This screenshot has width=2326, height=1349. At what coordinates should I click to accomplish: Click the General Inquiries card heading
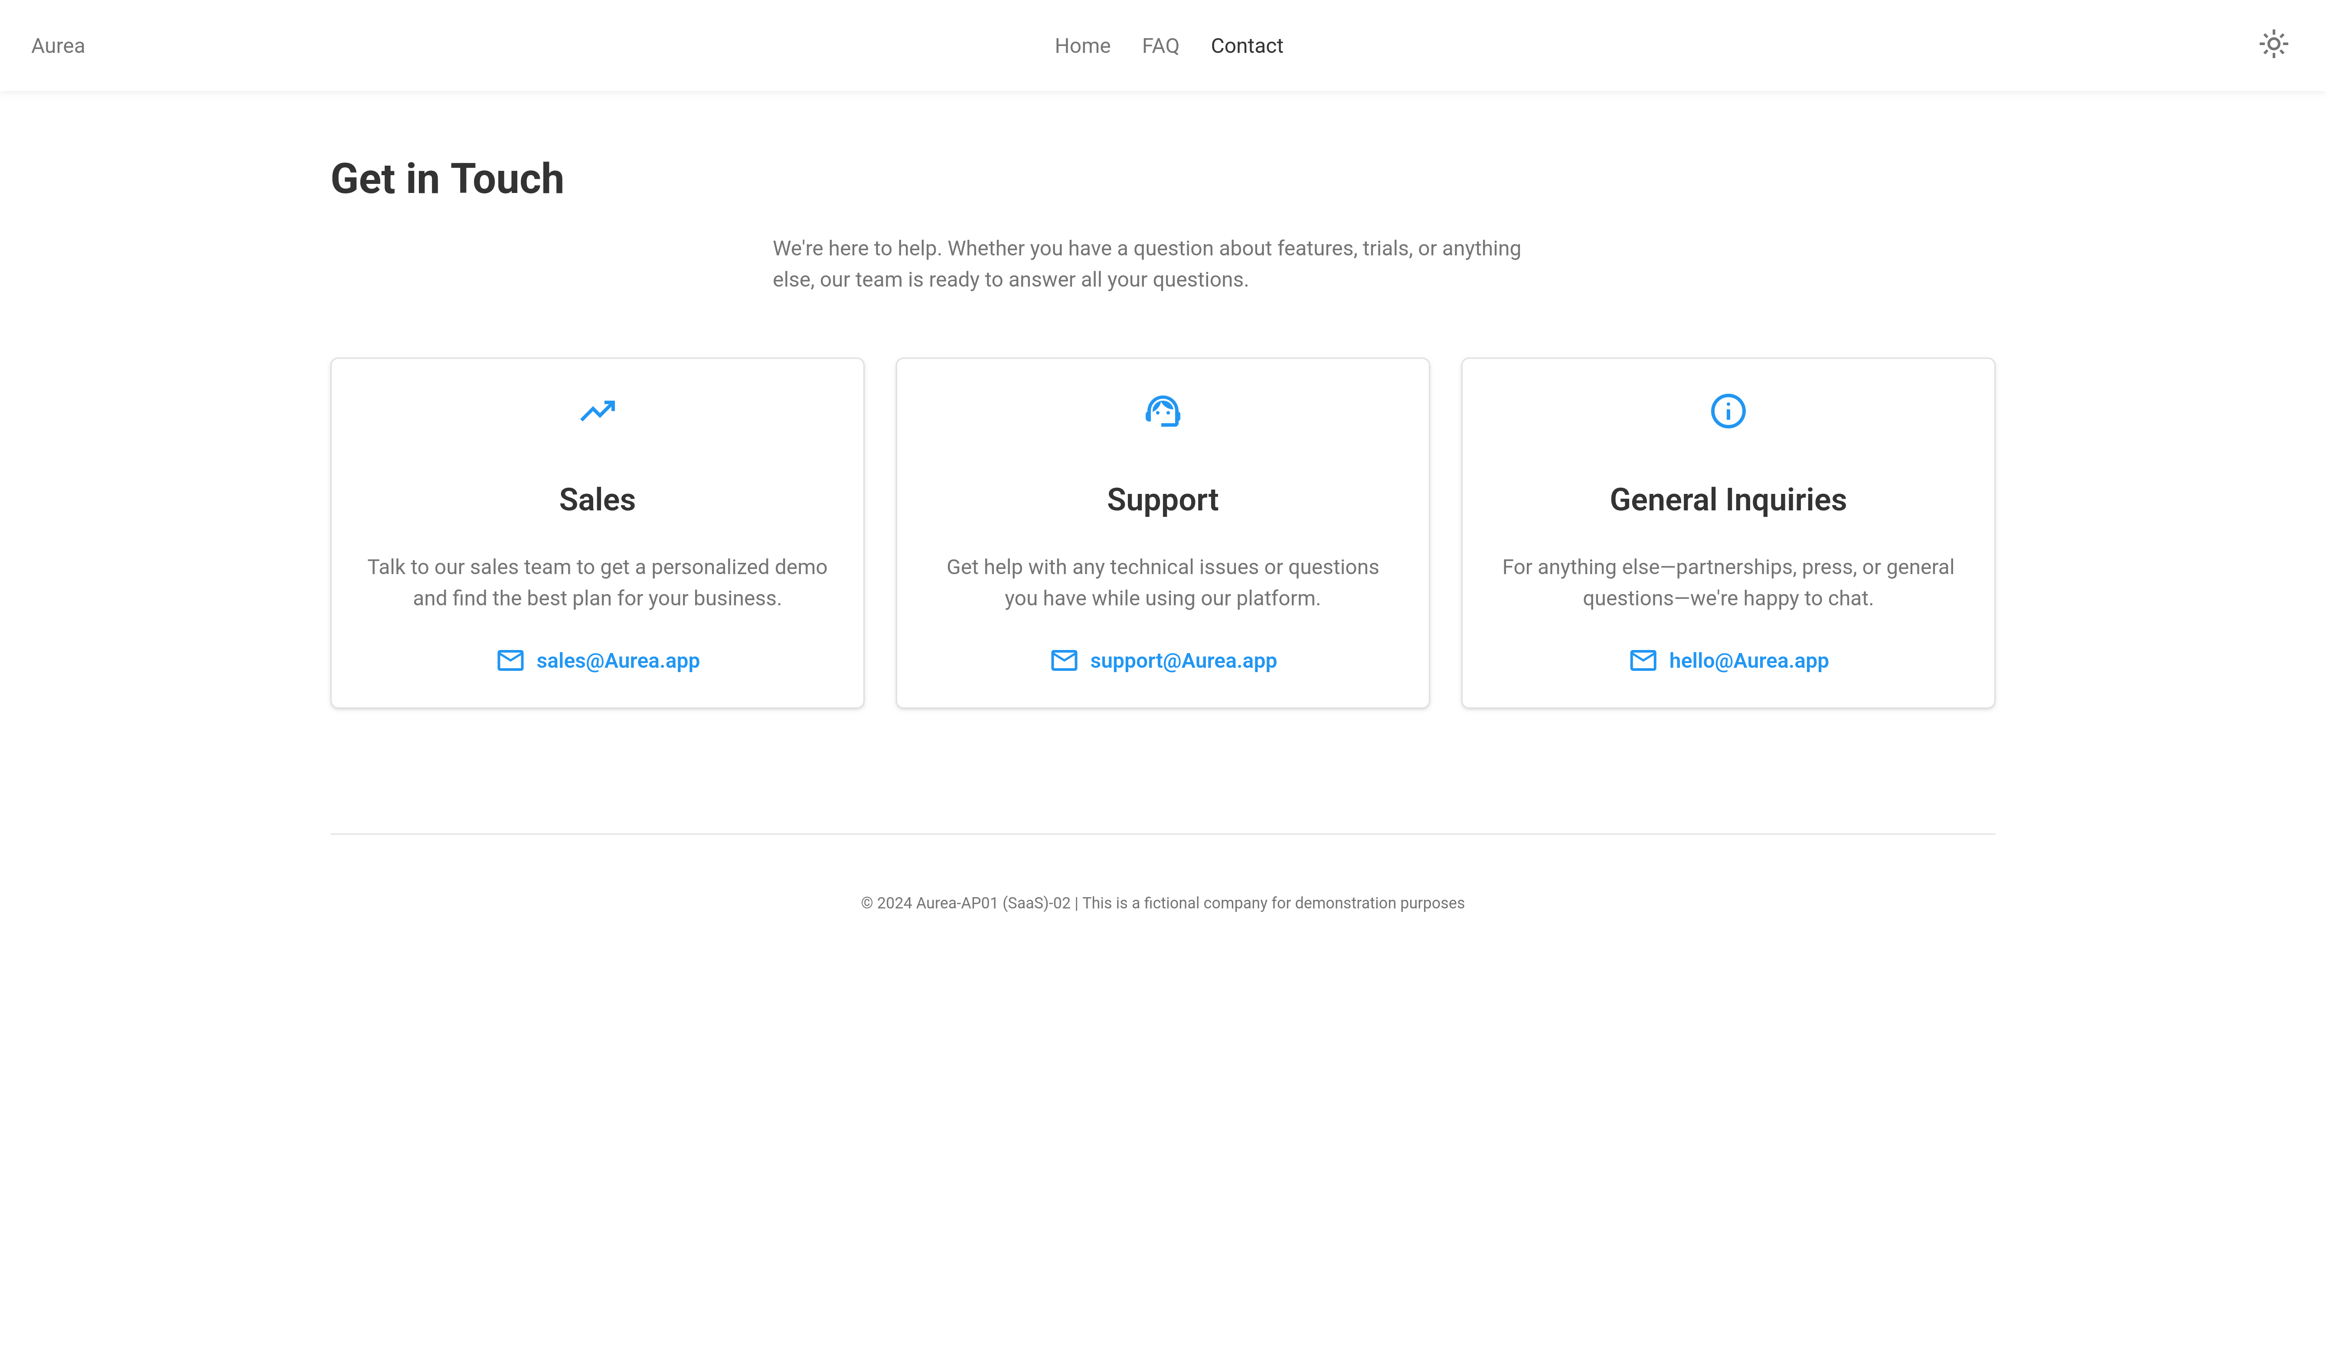click(x=1728, y=499)
